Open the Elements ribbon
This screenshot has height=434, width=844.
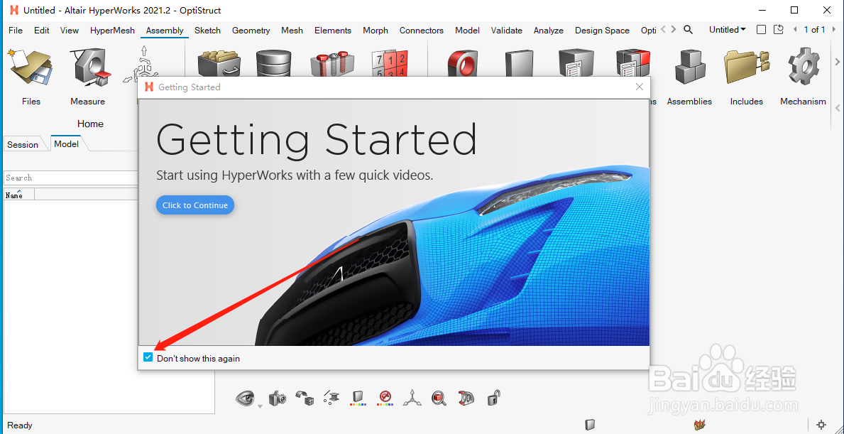point(333,31)
